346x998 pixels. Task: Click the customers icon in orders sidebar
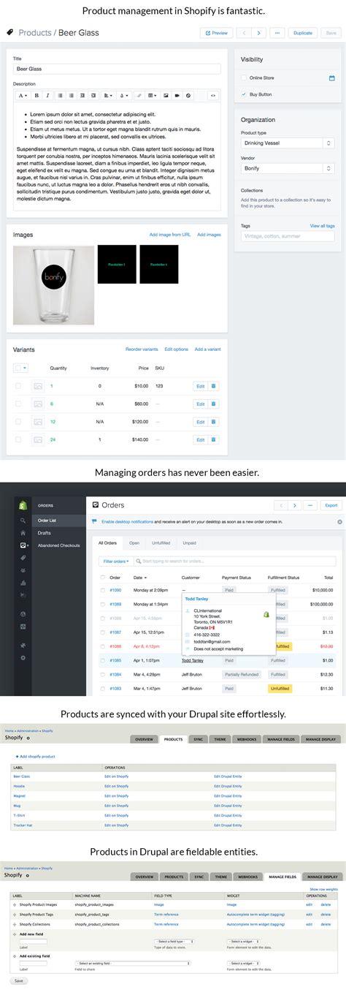pos(23,570)
